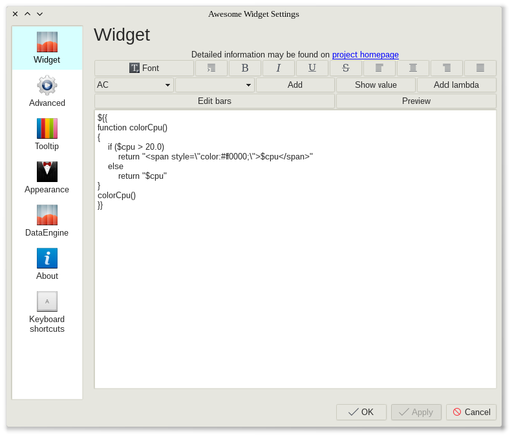Apply italic formatting button
Image resolution: width=512 pixels, height=437 pixels.
point(279,68)
